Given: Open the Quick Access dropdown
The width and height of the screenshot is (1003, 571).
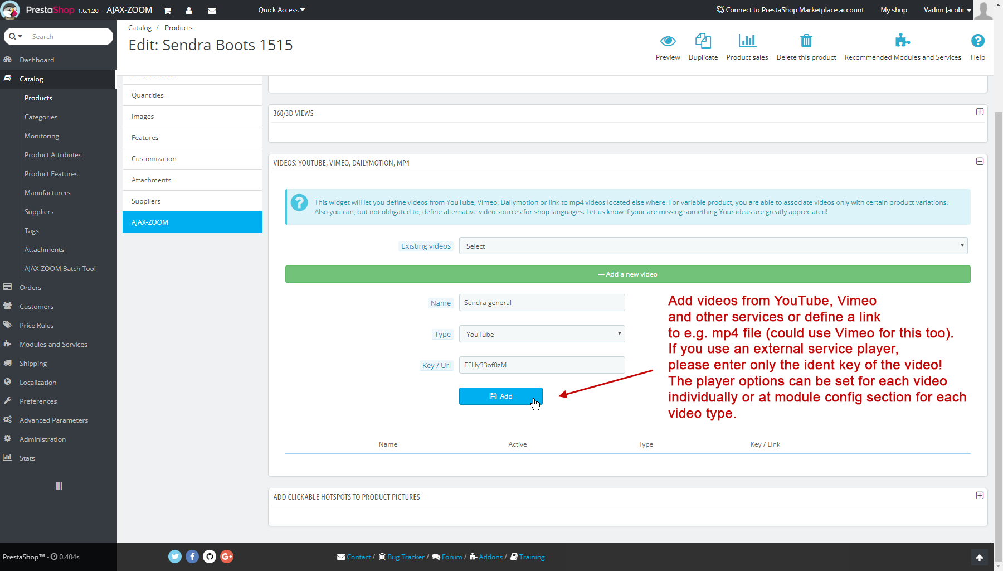Looking at the screenshot, I should click(281, 10).
